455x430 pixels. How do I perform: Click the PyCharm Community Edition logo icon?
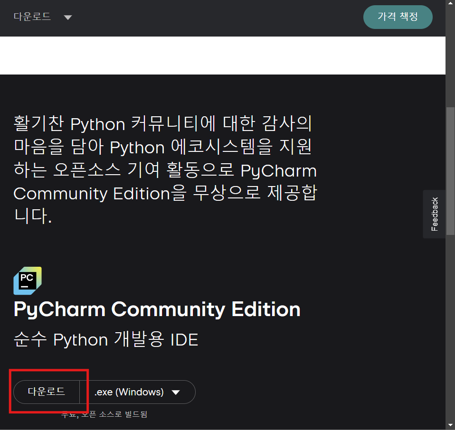point(28,280)
